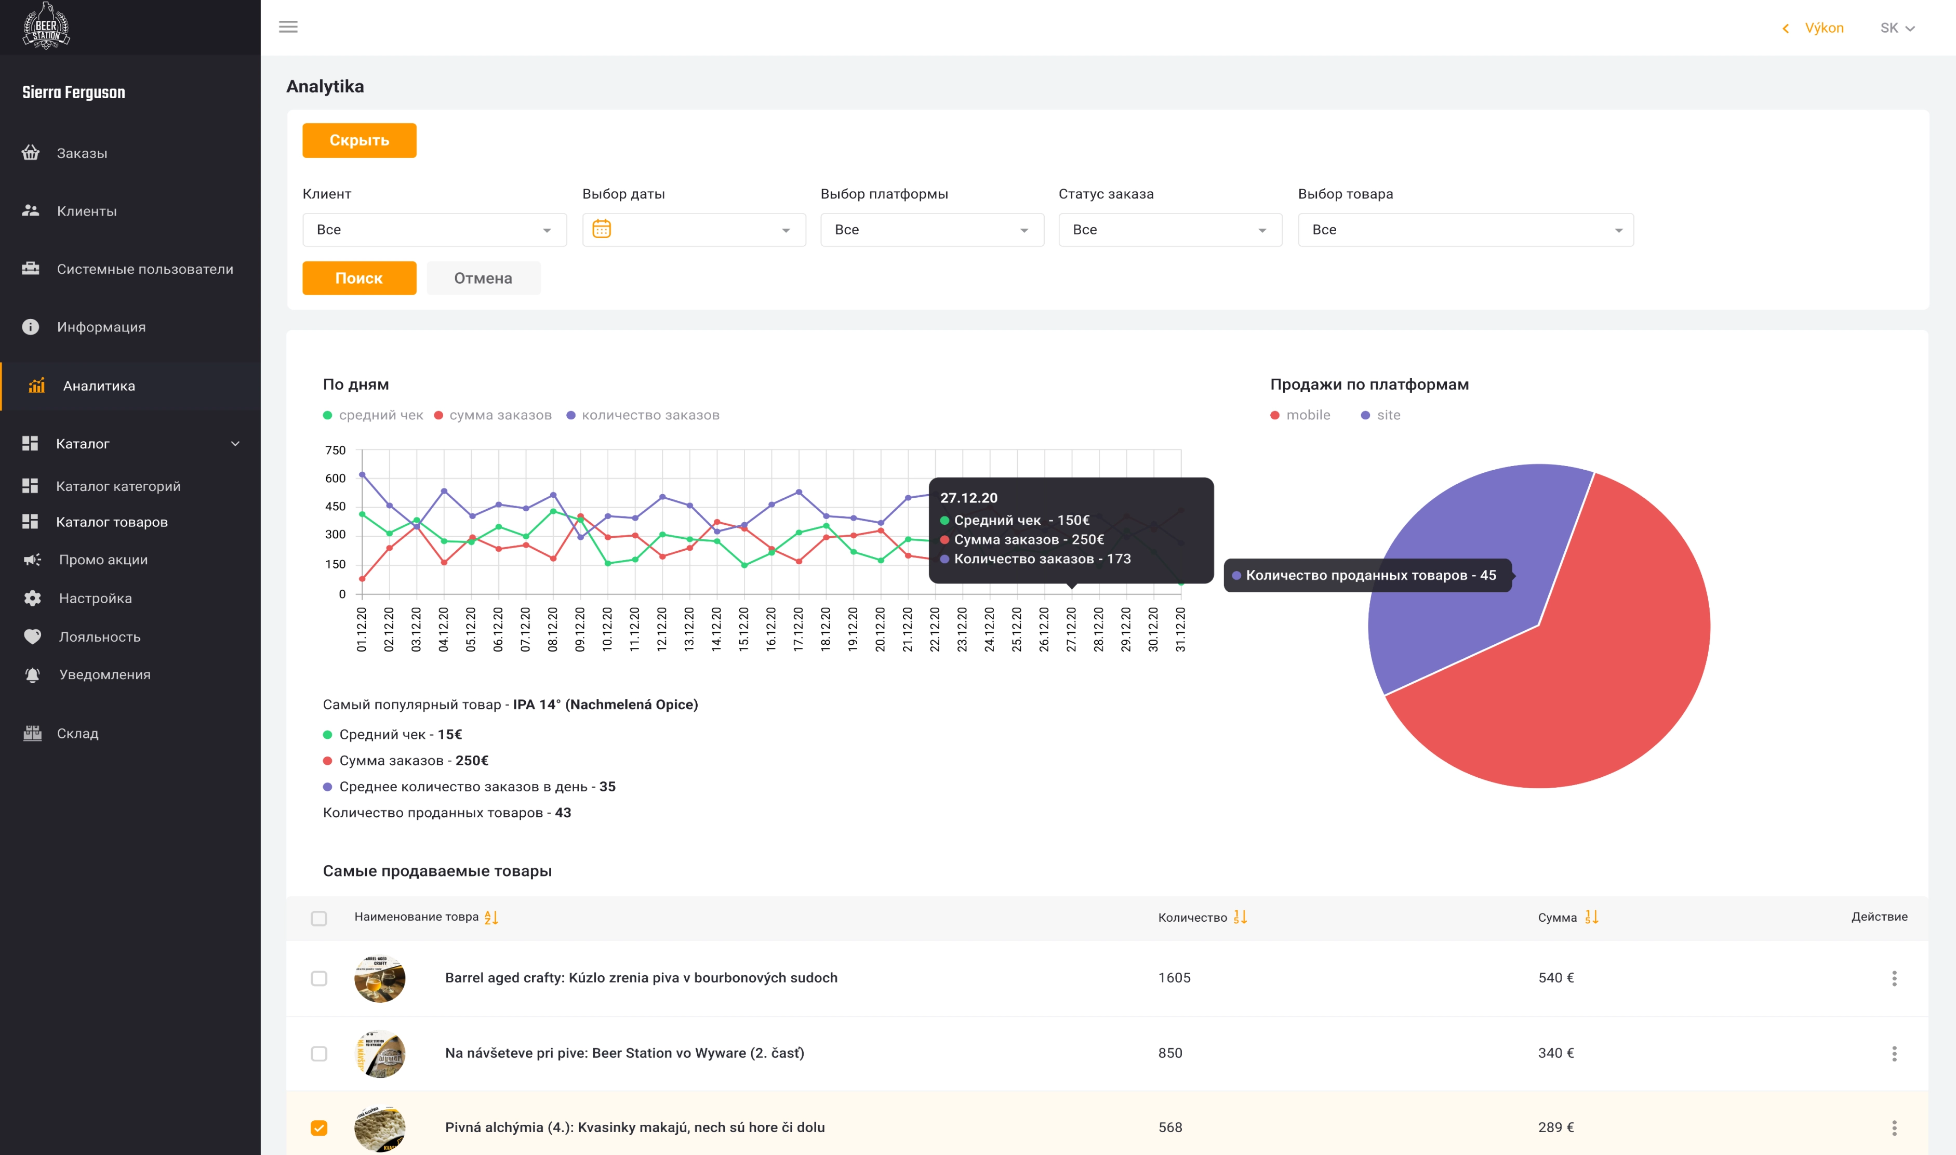Image resolution: width=1956 pixels, height=1155 pixels.
Task: Toggle the select-all header checkbox
Action: tap(319, 919)
